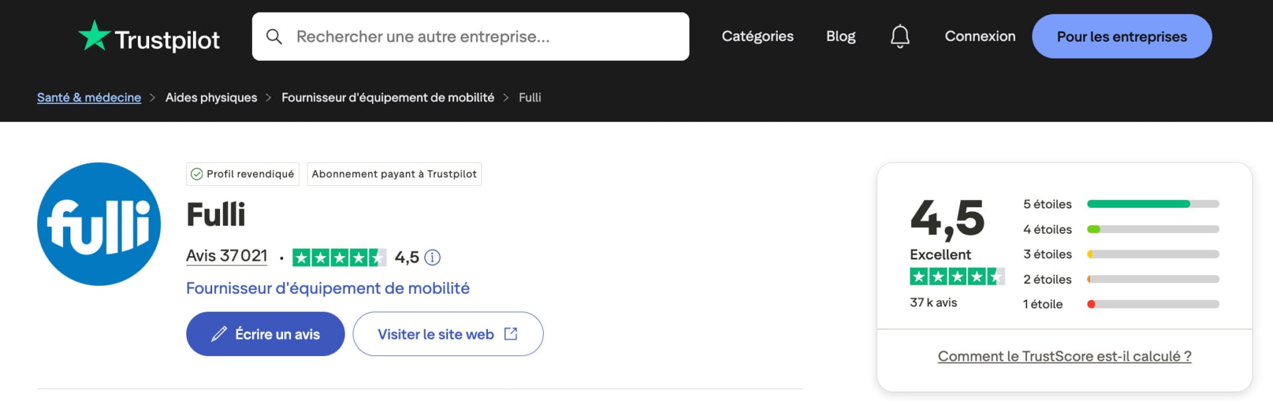1273x401 pixels.
Task: Click the '37 k avis' text
Action: 934,302
